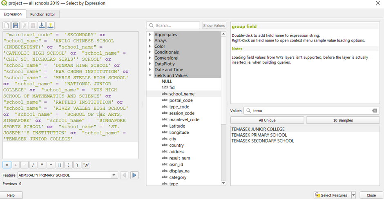This screenshot has height=199, width=384.
Task: Collapse the Fields and Values group
Action: click(150, 75)
